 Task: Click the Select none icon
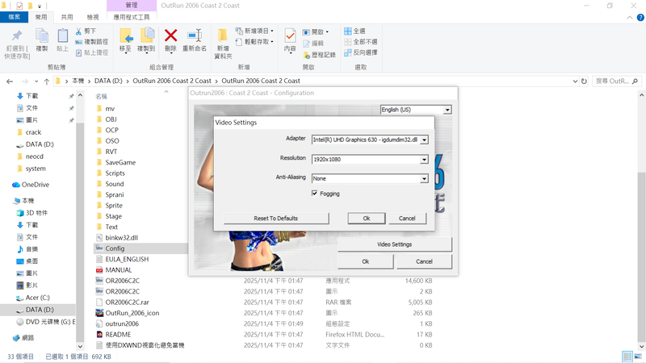point(348,42)
